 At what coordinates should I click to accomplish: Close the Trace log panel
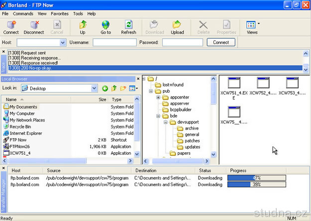coord(4,51)
